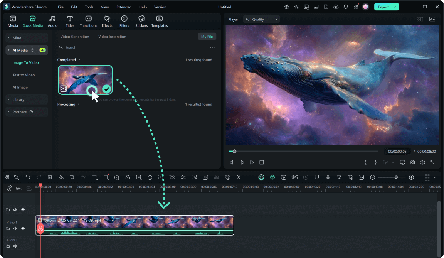444x258 pixels.
Task: Expand the Mine section
Action: click(27, 38)
